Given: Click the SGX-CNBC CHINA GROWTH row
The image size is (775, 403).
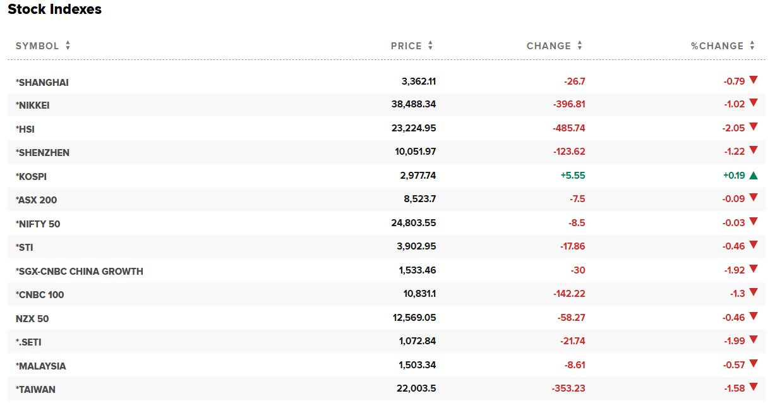Looking at the screenshot, I should tap(80, 270).
